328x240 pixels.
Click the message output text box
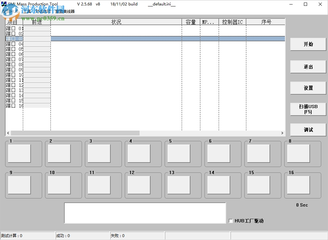pos(145,213)
